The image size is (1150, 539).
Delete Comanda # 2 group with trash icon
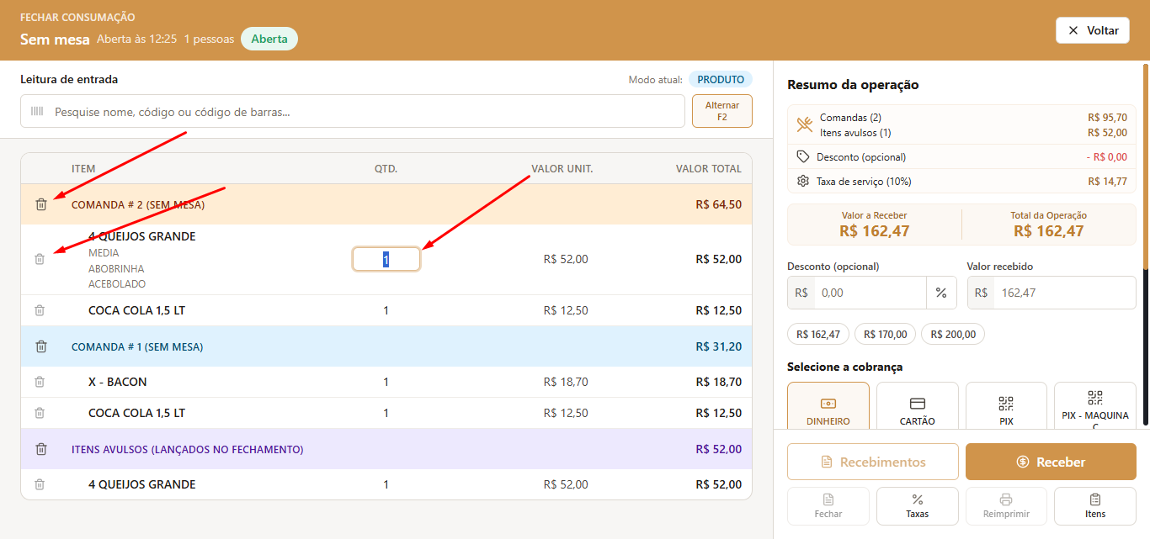pyautogui.click(x=41, y=204)
